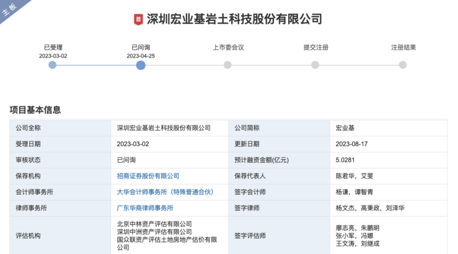458x254 pixels.
Task: Click the sponsor representatives 陈君华，艾斐
Action: tap(354, 176)
